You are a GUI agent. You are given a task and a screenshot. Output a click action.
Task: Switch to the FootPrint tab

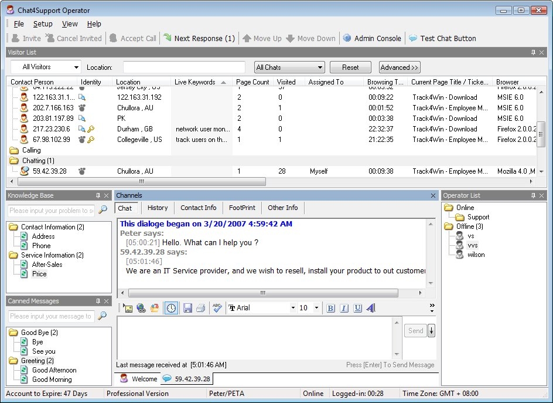[242, 208]
